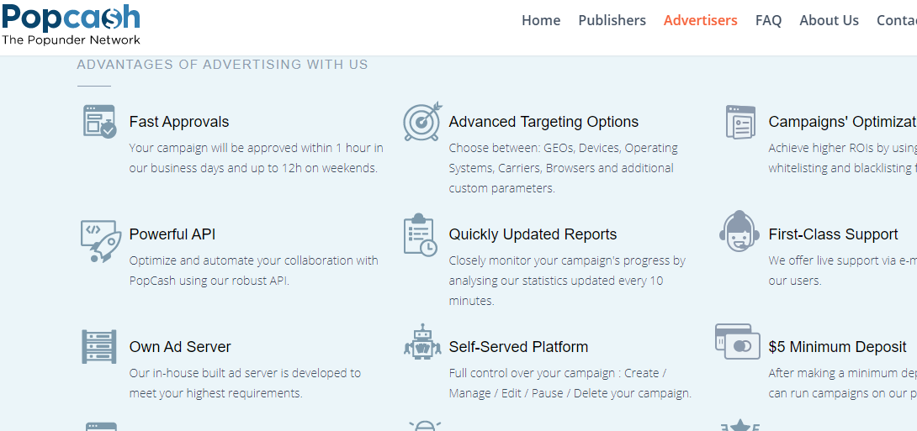The image size is (917, 431).
Task: Click text 'Choose between: GEOs, Devices, Operating'
Action: (563, 148)
